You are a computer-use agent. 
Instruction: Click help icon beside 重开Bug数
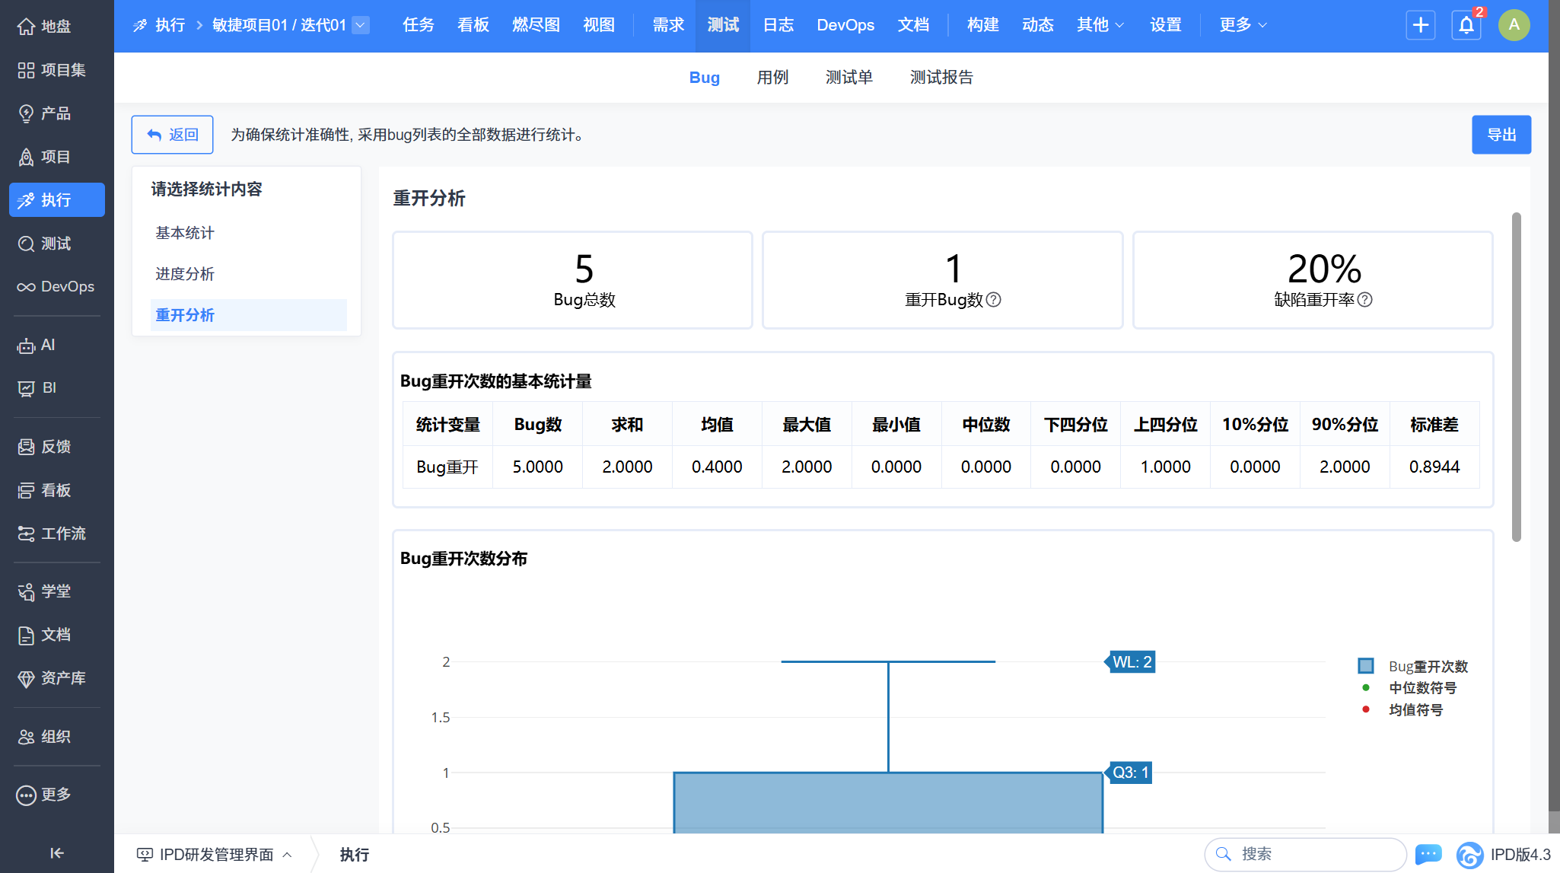tap(994, 300)
